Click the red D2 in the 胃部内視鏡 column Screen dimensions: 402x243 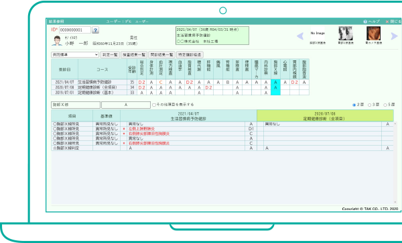point(295,82)
